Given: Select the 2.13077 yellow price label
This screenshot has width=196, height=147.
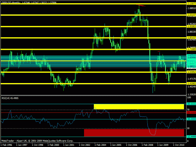Looking at the screenshot, I should pos(191,4).
